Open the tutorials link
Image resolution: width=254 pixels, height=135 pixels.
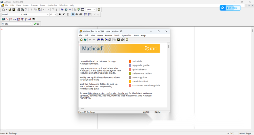(137, 61)
